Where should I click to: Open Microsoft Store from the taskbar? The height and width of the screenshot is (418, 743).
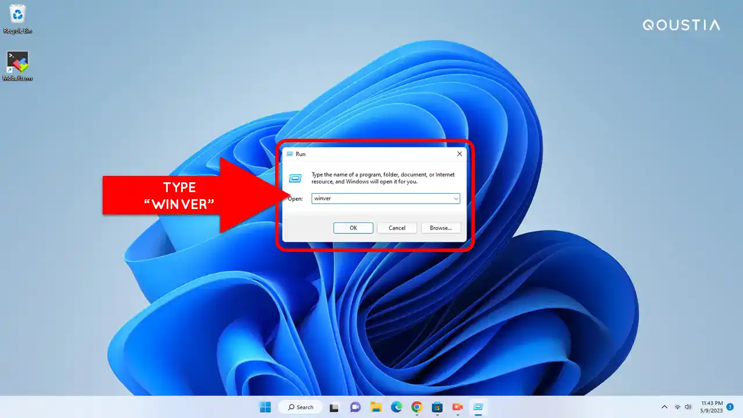click(437, 407)
